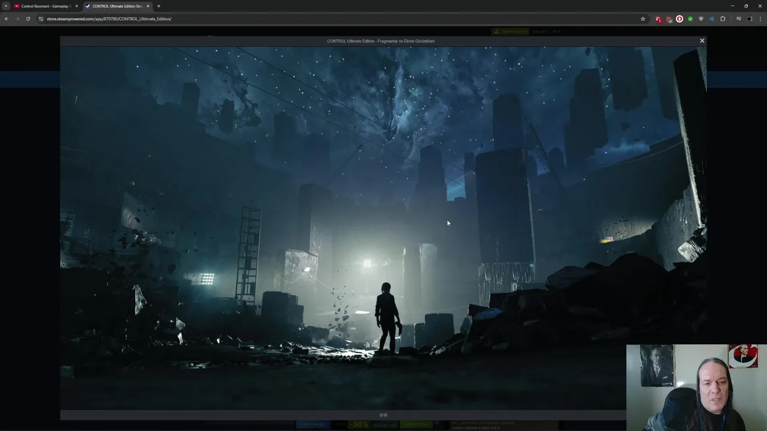Open the browser profile icon
The image size is (767, 431).
(750, 19)
